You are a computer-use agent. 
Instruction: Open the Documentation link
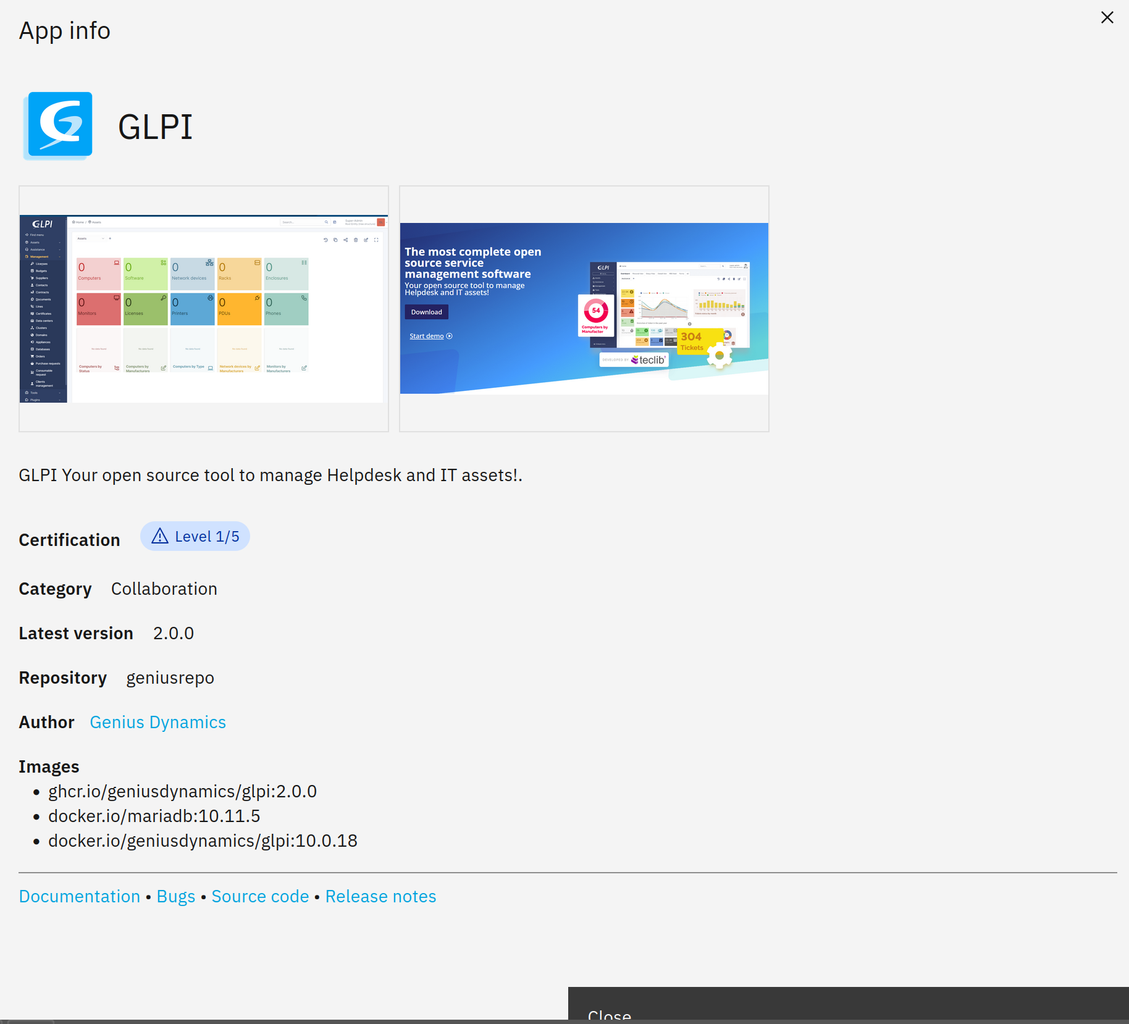click(80, 896)
